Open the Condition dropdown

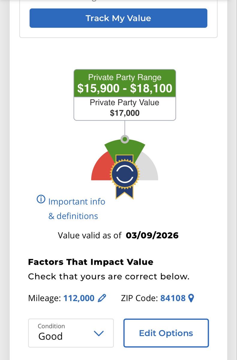71,333
